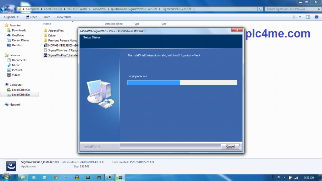The width and height of the screenshot is (322, 181).
Task: Open the Organize menu
Action: click(11, 17)
